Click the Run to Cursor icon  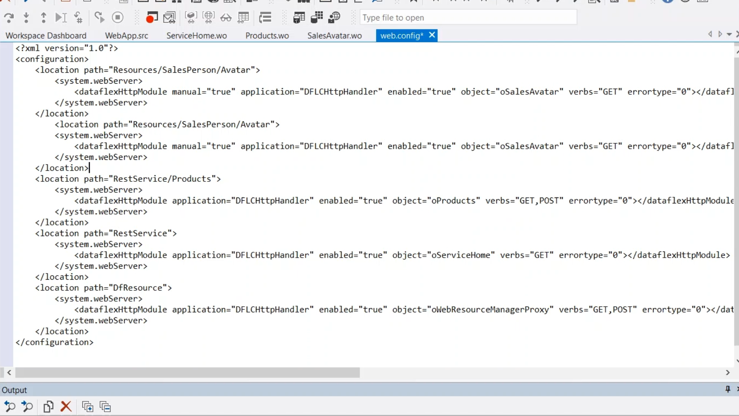(x=61, y=18)
